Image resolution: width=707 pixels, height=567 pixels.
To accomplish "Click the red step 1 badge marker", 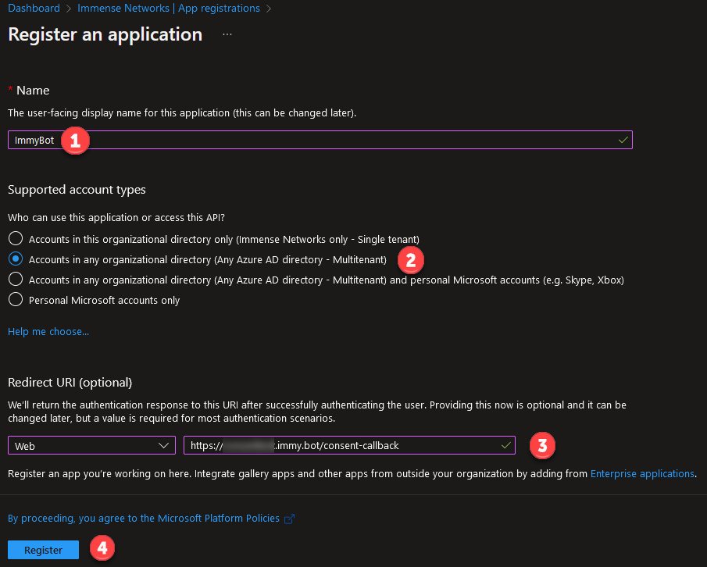I will coord(76,141).
